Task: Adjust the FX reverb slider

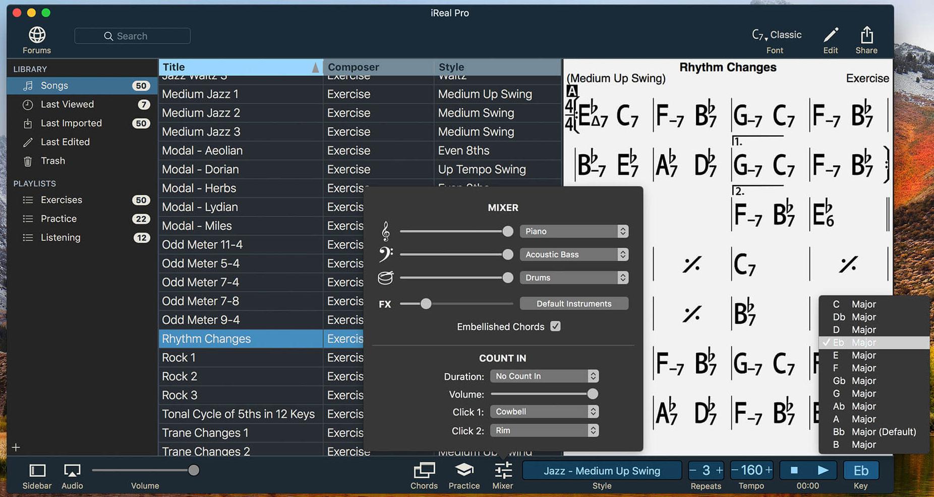Action: pos(426,304)
